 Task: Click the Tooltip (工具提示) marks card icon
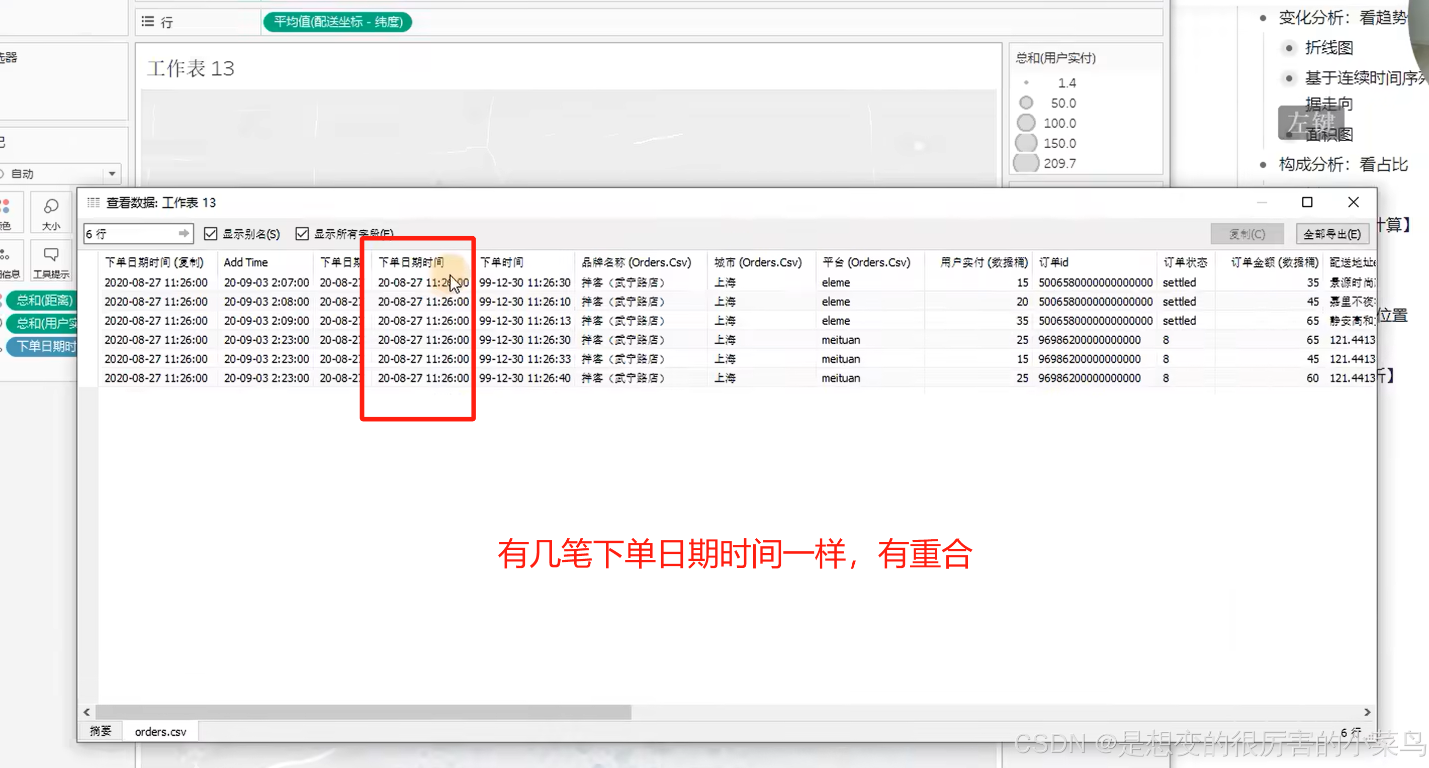[51, 255]
